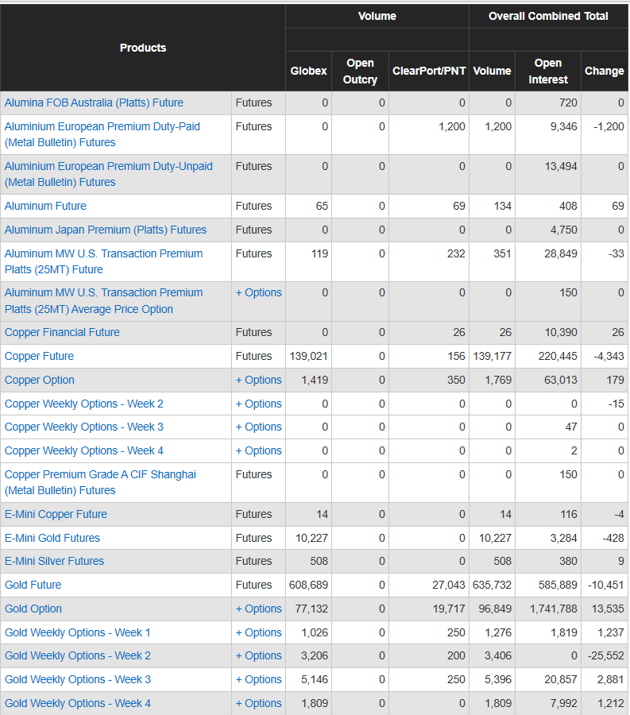
Task: Expand + Options for Gold Weekly Week 3
Action: pyautogui.click(x=258, y=679)
